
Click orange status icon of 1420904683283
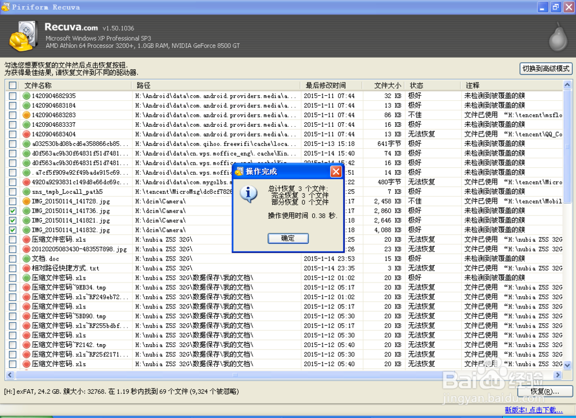[x=26, y=115]
